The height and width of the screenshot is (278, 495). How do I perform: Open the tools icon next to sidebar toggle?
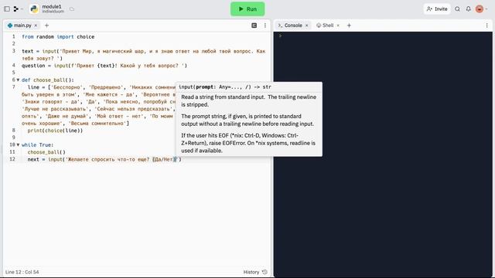[x=15, y=9]
